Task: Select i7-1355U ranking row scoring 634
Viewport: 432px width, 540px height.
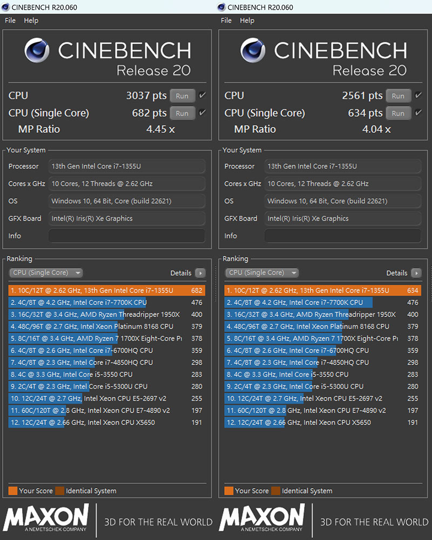Action: click(323, 291)
